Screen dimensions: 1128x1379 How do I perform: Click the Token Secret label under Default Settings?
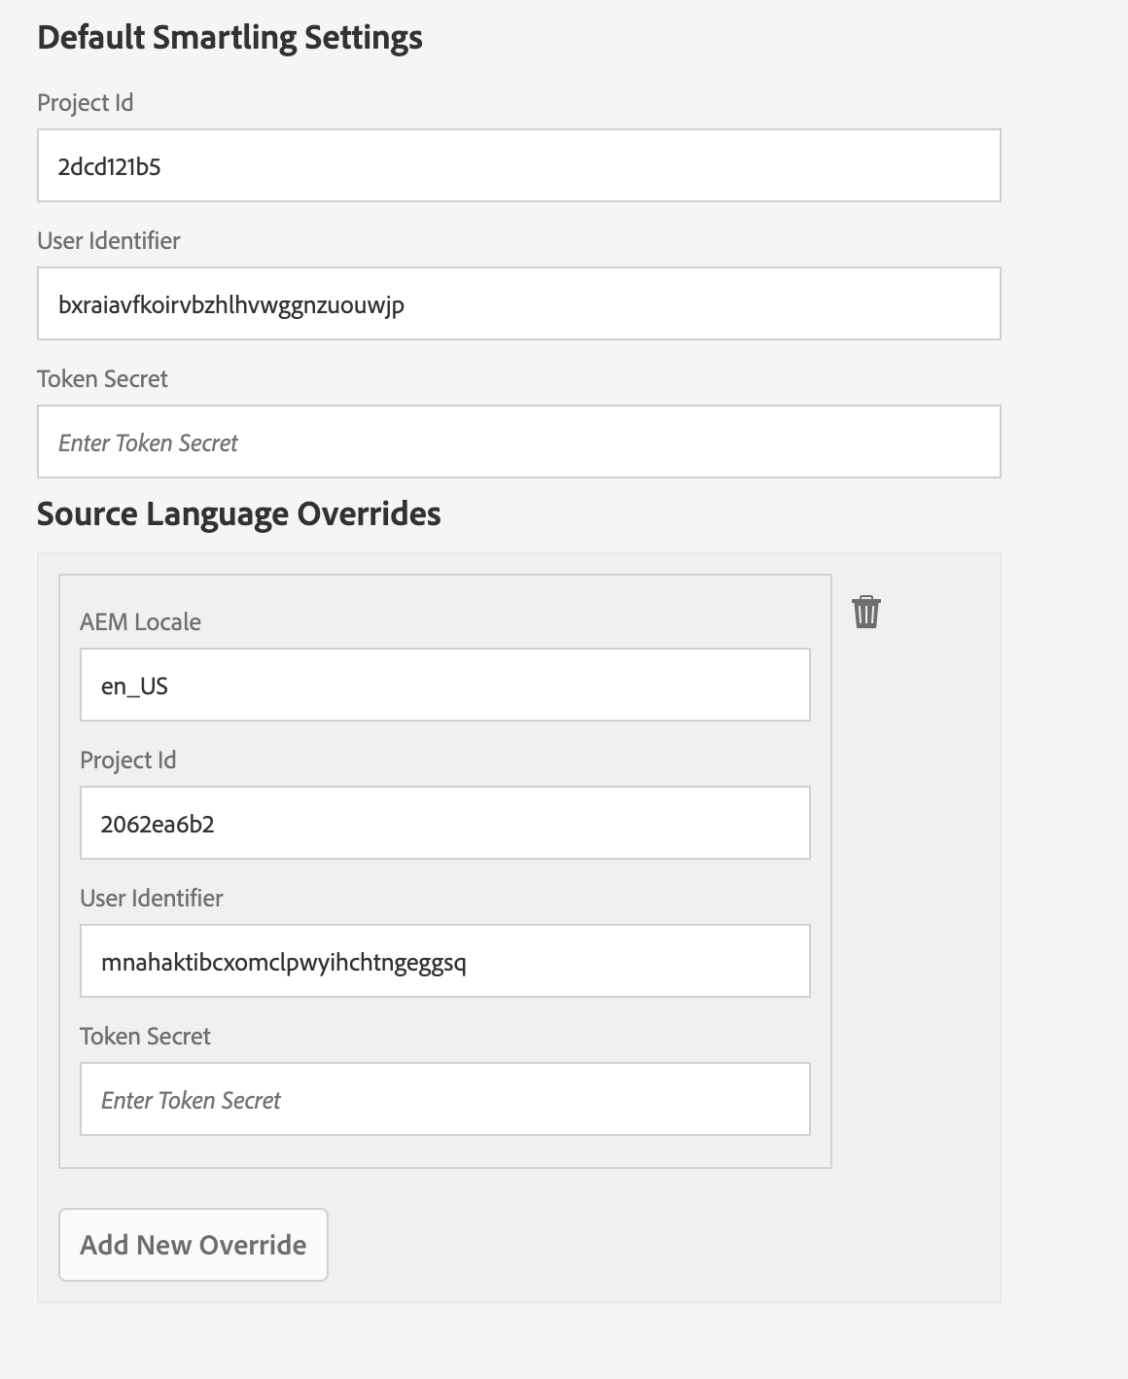[102, 379]
